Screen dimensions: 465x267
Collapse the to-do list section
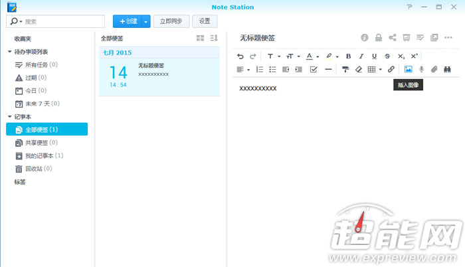click(10, 52)
